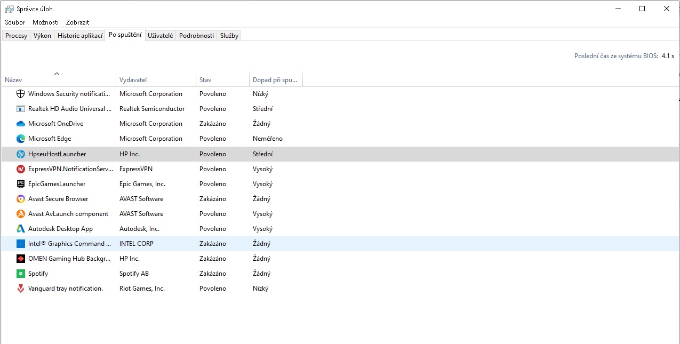Click the Spotify green icon
680x344 pixels.
point(21,274)
